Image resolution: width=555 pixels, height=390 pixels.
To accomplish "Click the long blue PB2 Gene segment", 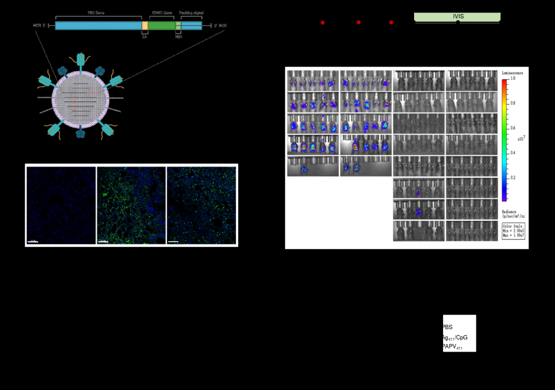I will coord(98,26).
